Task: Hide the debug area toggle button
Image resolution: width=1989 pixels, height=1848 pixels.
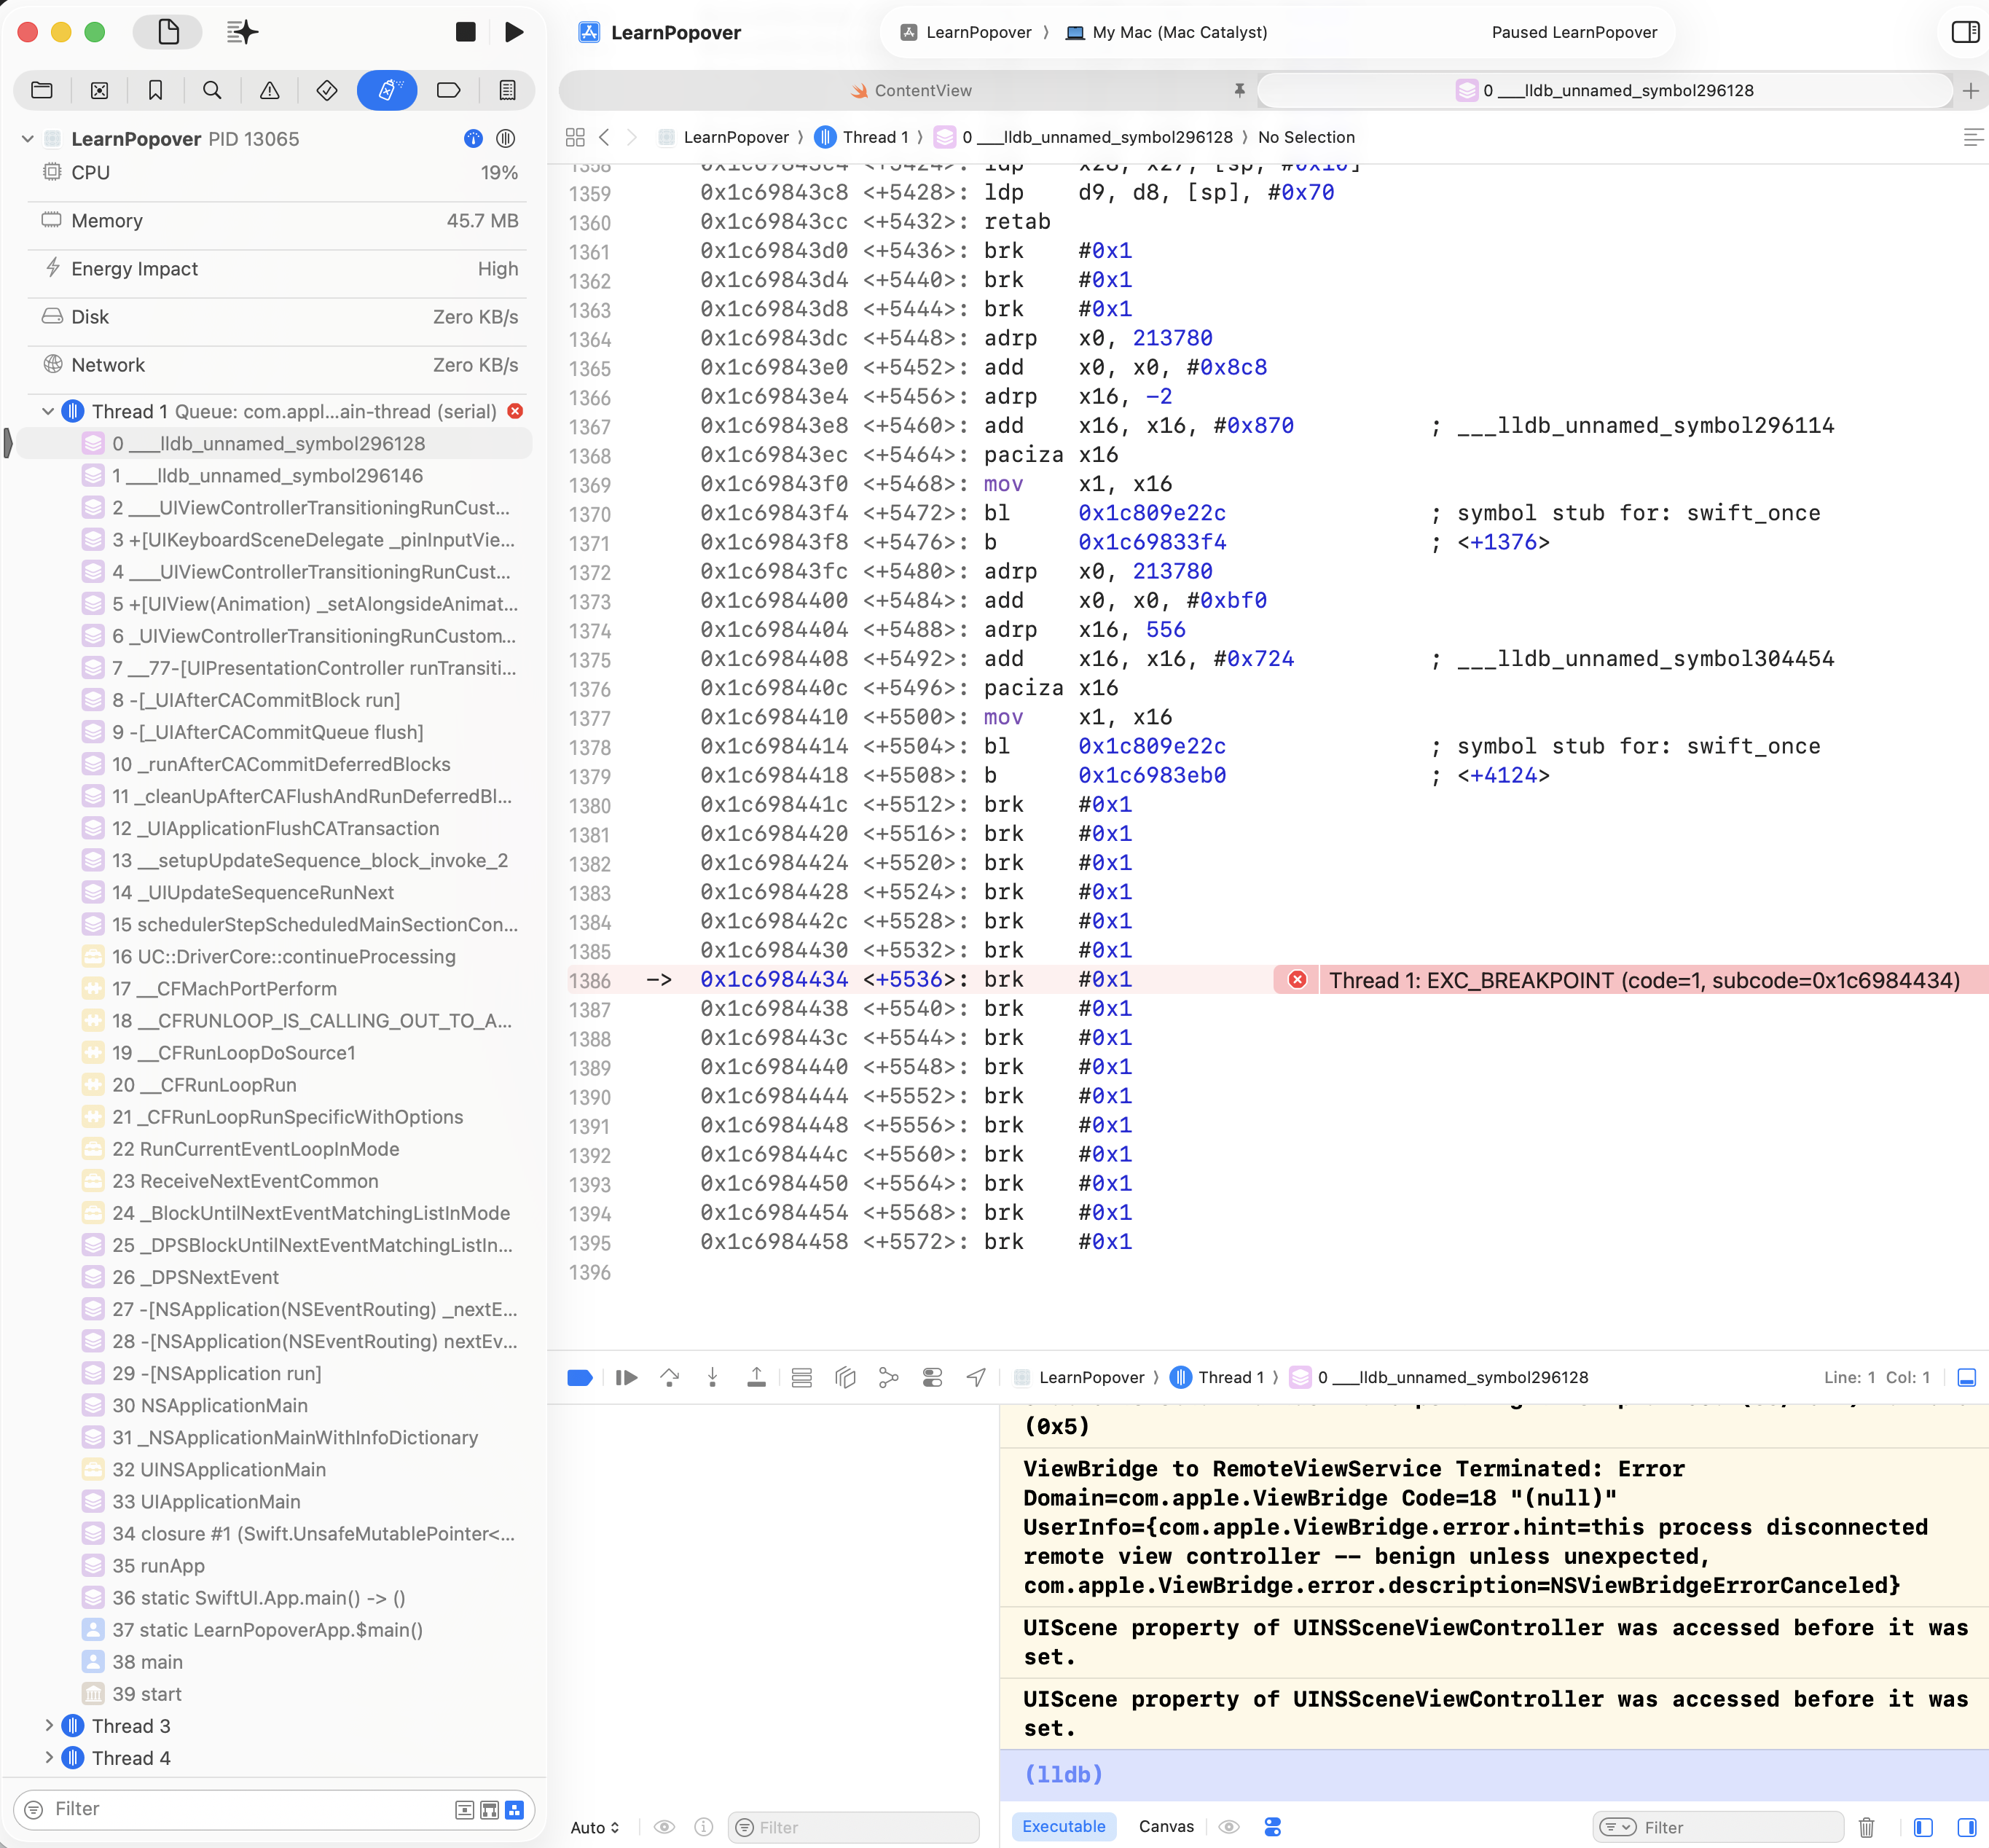Action: (1965, 1377)
